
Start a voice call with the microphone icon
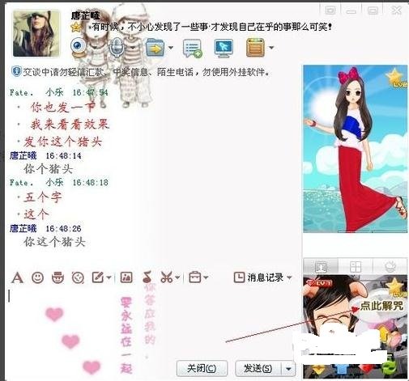point(117,48)
